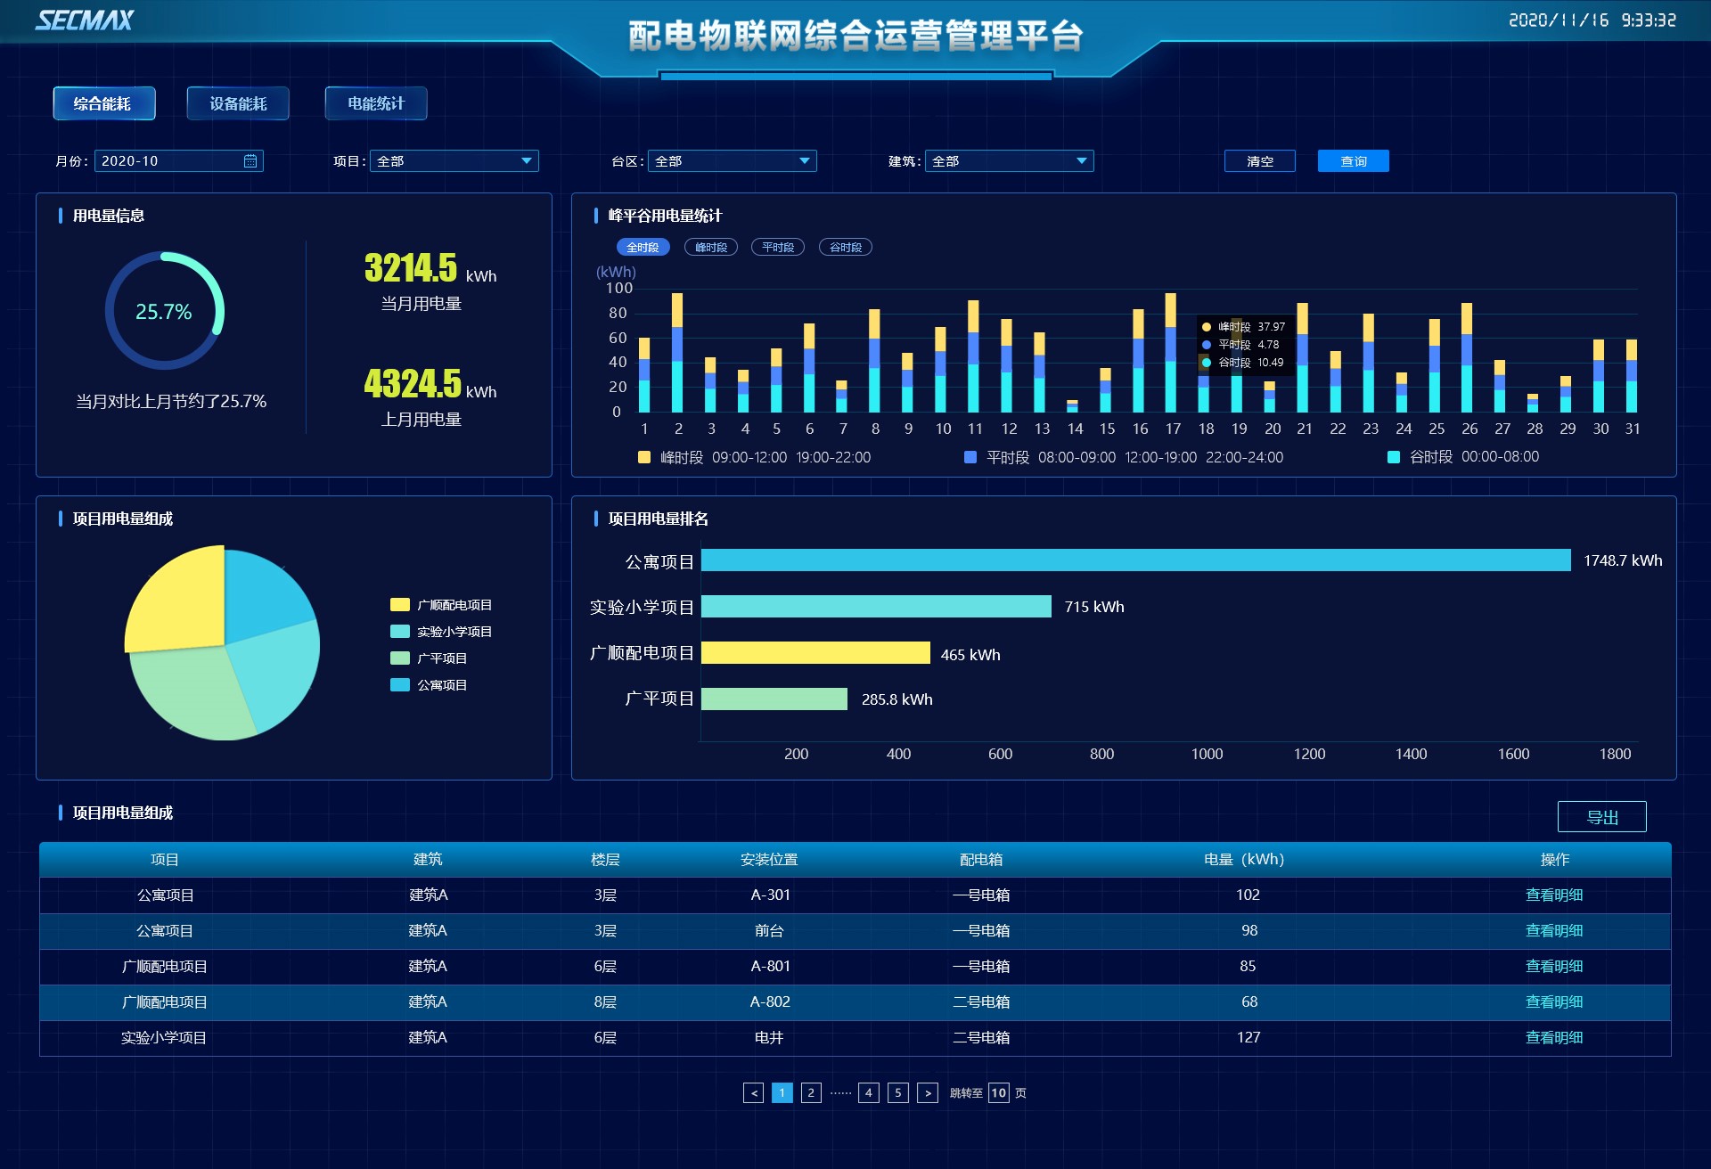Viewport: 1711px width, 1169px height.
Task: Toggle the 峰时段 yellow legend marker
Action: tap(644, 457)
